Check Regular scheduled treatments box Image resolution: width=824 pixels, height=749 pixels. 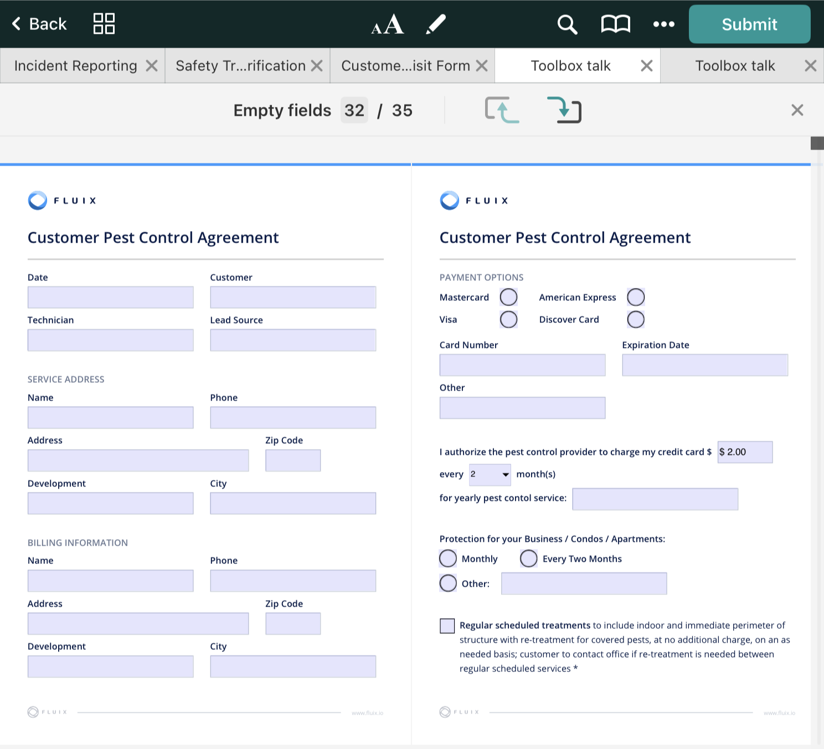(x=447, y=626)
